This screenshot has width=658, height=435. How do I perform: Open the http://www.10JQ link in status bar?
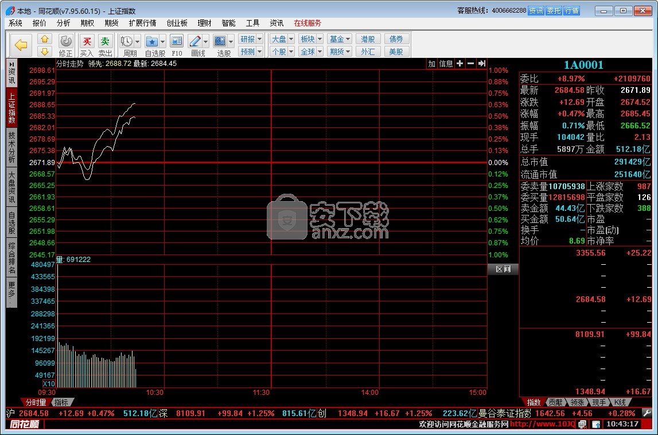click(x=542, y=424)
